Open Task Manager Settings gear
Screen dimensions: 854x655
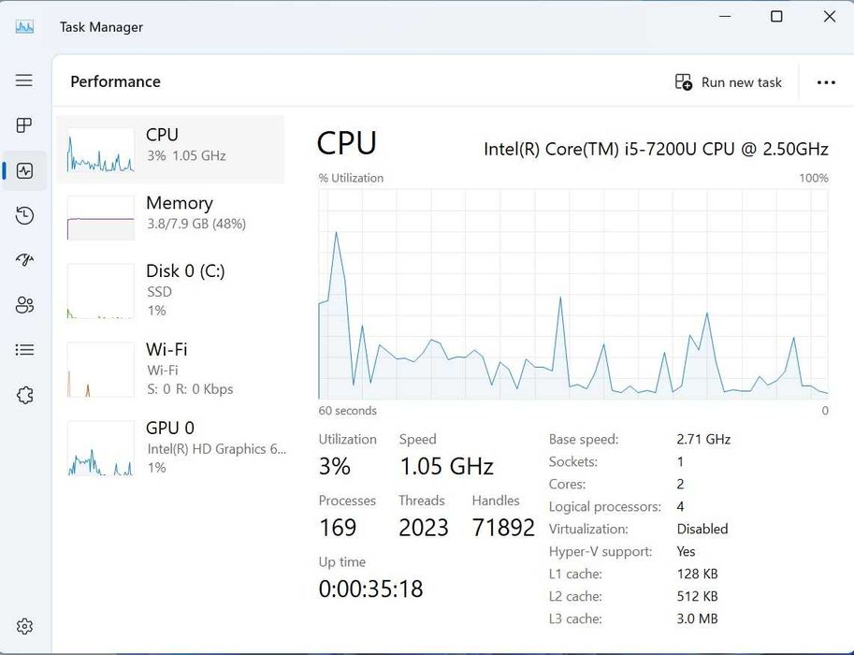click(x=24, y=626)
